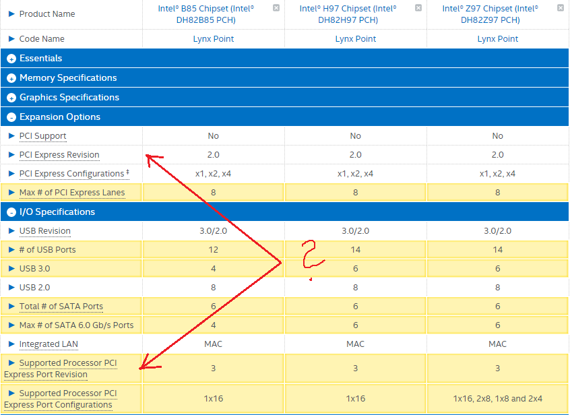Click the B85 port configuration value 1x16

214,399
